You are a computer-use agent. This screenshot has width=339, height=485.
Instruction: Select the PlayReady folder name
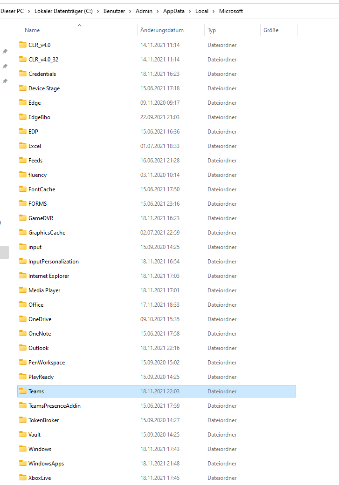[41, 377]
